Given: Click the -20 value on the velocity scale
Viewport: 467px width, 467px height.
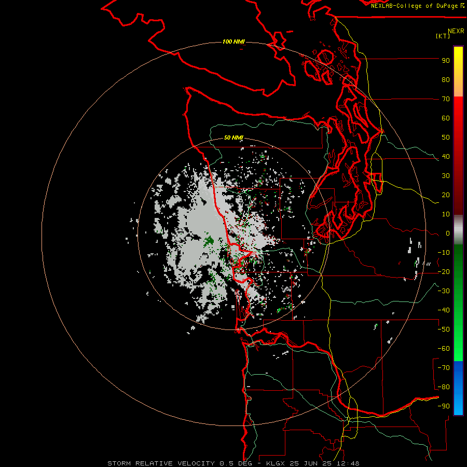Looking at the screenshot, I should [x=444, y=272].
